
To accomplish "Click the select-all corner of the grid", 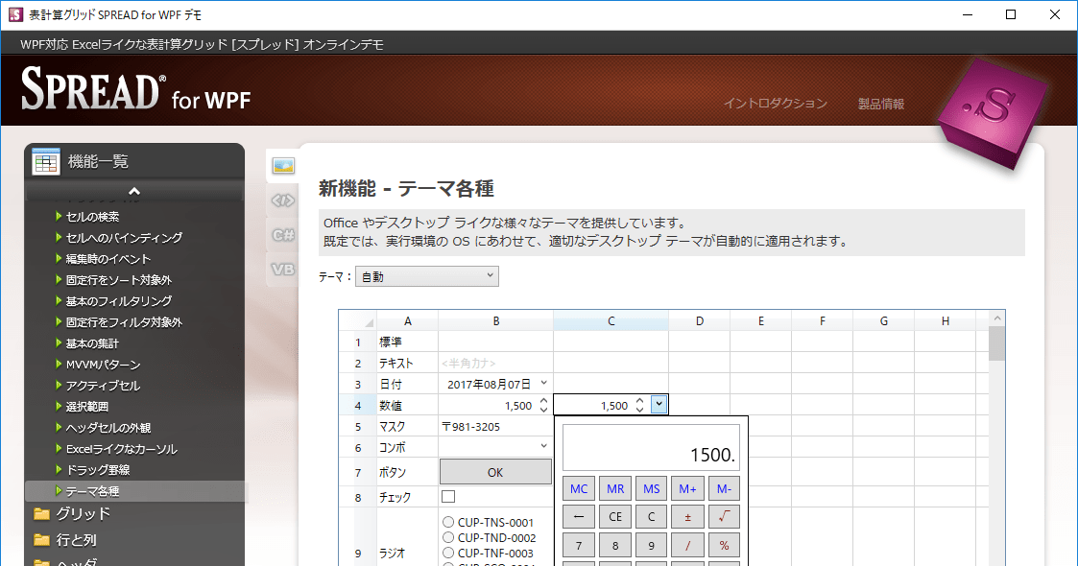I will click(357, 320).
